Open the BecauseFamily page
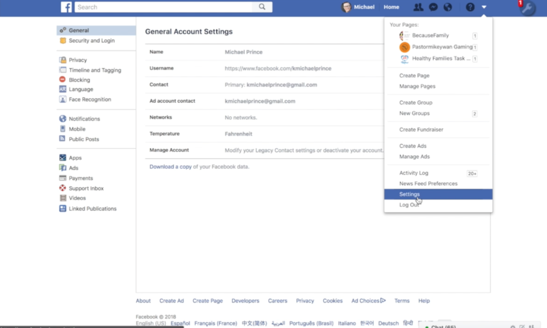The height and width of the screenshot is (328, 547). (430, 36)
